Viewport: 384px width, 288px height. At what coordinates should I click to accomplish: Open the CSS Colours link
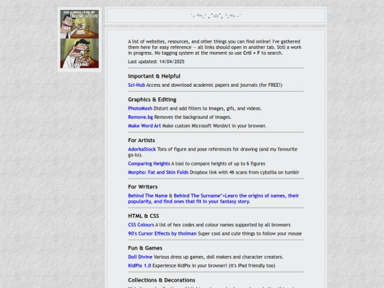(x=141, y=225)
